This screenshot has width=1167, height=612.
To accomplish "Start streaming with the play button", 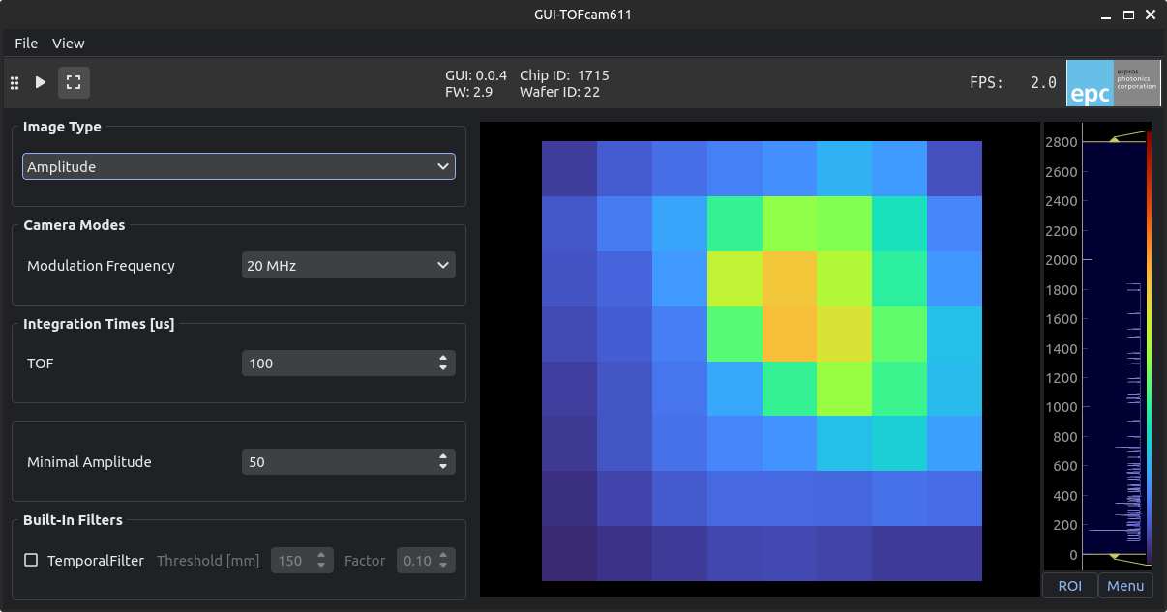I will click(x=41, y=82).
